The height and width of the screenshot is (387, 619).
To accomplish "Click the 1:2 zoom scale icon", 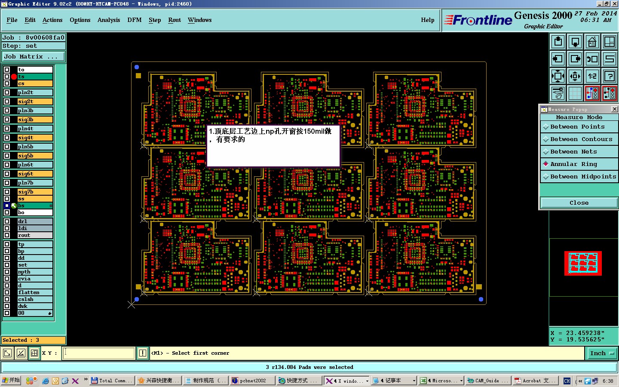I will [592, 76].
